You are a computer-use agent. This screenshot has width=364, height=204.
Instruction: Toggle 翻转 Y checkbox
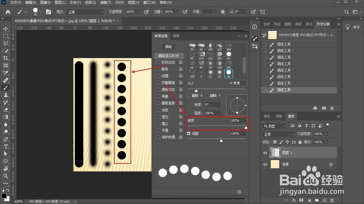click(207, 95)
